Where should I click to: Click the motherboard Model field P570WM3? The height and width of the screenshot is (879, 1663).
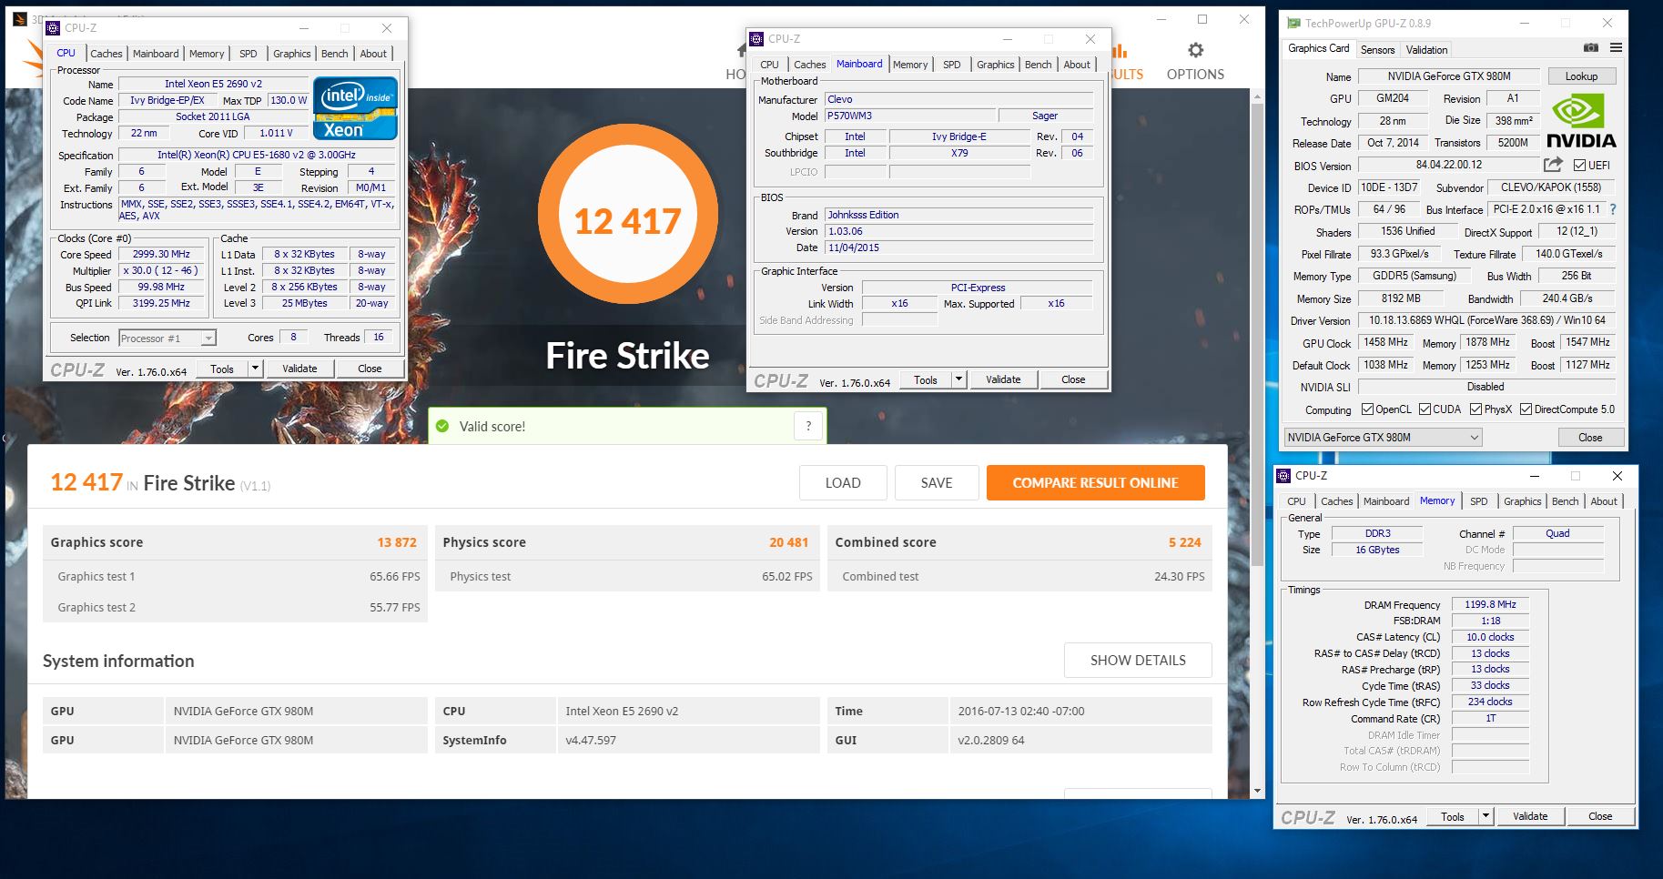[x=908, y=116]
